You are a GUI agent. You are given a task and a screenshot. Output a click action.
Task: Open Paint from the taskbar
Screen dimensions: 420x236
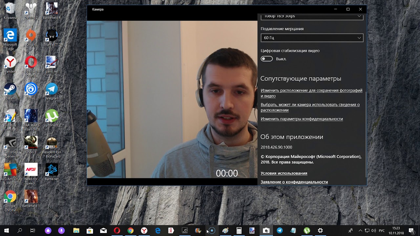pyautogui.click(x=225, y=231)
